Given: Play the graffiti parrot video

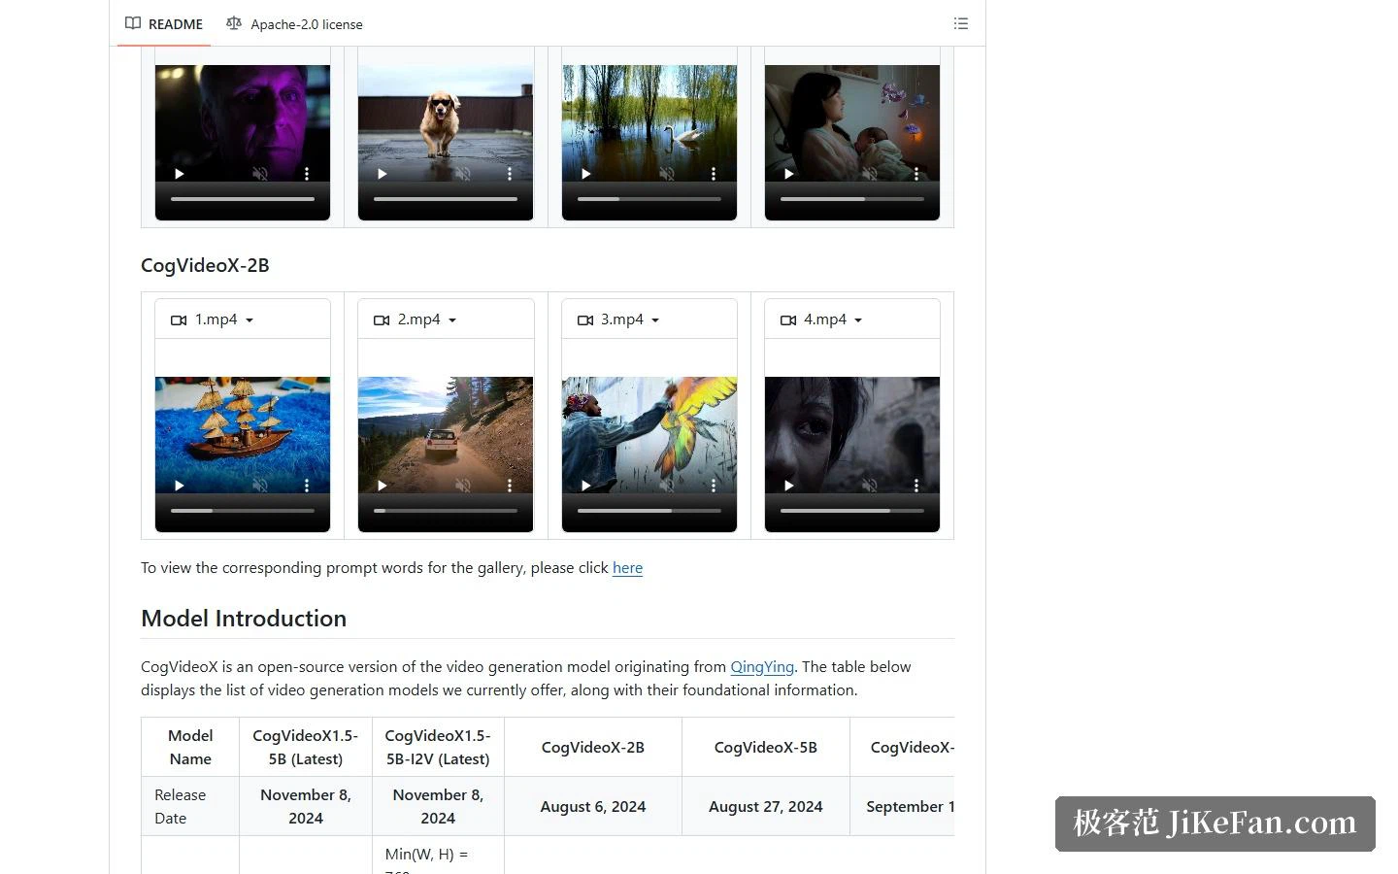Looking at the screenshot, I should [585, 486].
